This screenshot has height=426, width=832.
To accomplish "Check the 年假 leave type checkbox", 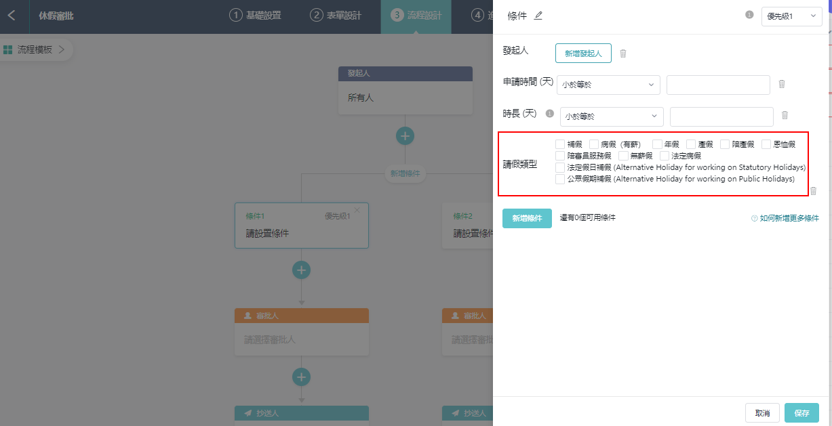I will (x=657, y=144).
